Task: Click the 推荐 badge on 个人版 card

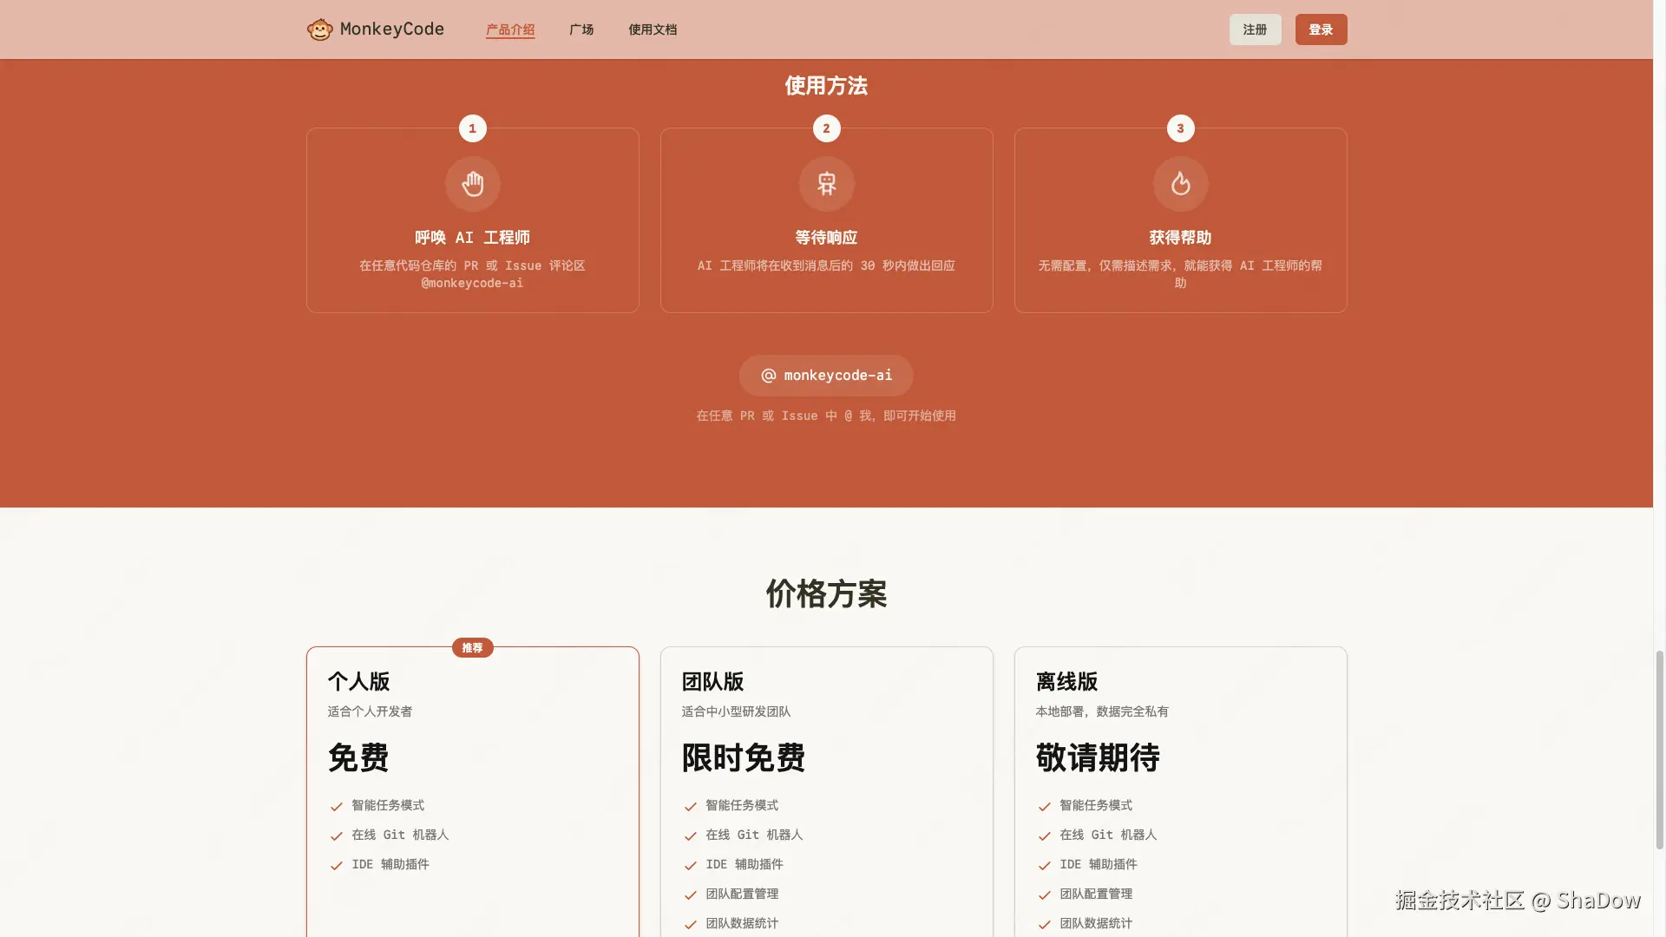Action: 473,648
